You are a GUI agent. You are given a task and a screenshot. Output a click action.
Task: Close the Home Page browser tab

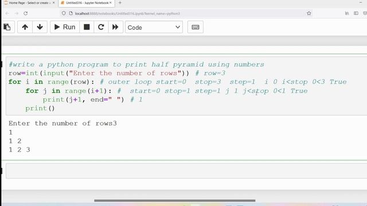coord(53,3)
